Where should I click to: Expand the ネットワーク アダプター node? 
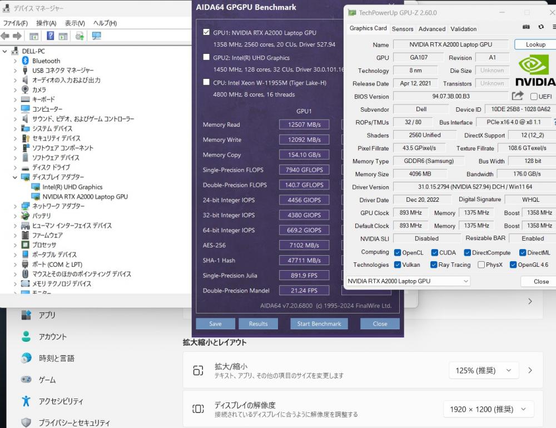15,206
